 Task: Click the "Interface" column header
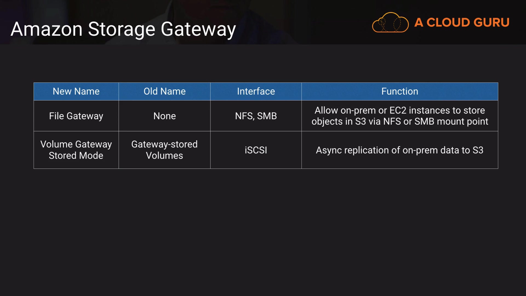[x=256, y=91]
